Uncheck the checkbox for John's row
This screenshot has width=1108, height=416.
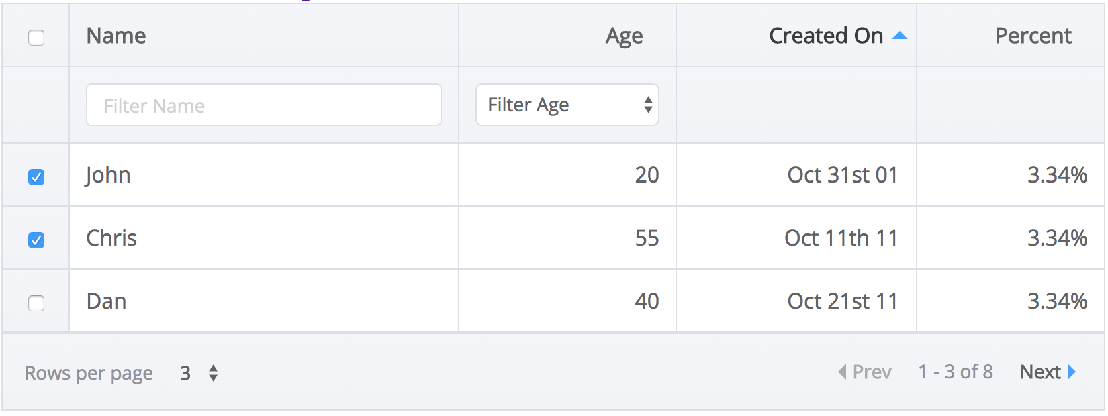click(36, 177)
